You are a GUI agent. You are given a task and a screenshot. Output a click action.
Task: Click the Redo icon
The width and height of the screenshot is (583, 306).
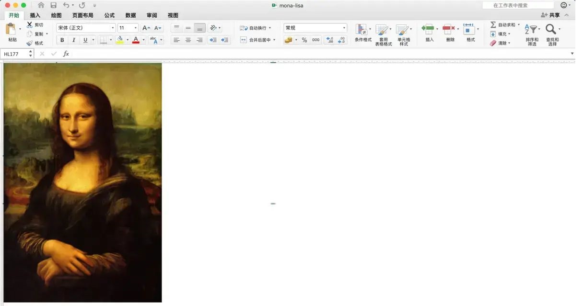pos(82,5)
